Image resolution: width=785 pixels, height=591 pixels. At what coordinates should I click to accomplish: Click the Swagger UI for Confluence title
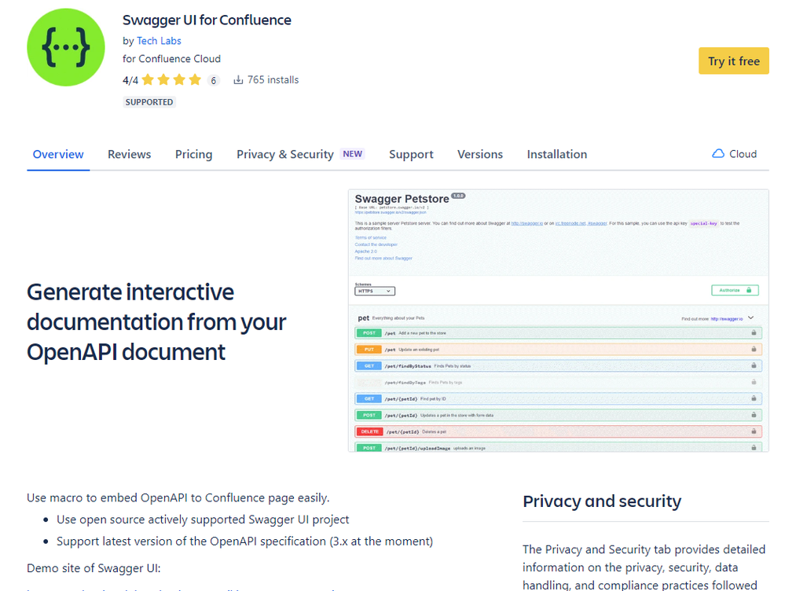point(207,20)
